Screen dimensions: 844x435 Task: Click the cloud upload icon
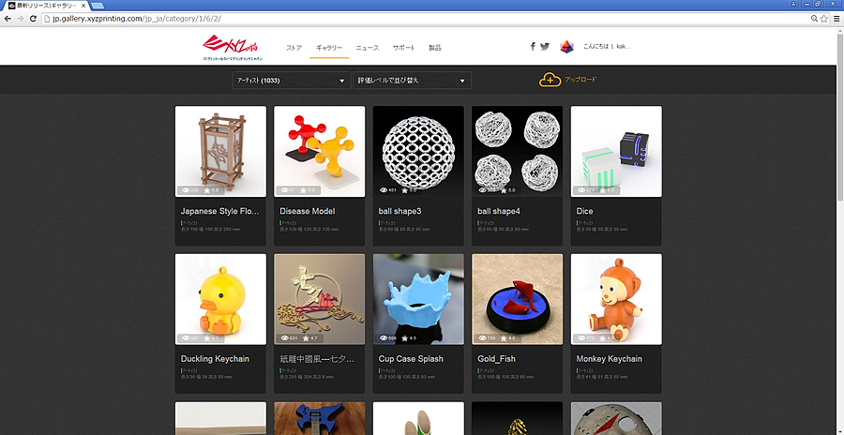tap(550, 80)
